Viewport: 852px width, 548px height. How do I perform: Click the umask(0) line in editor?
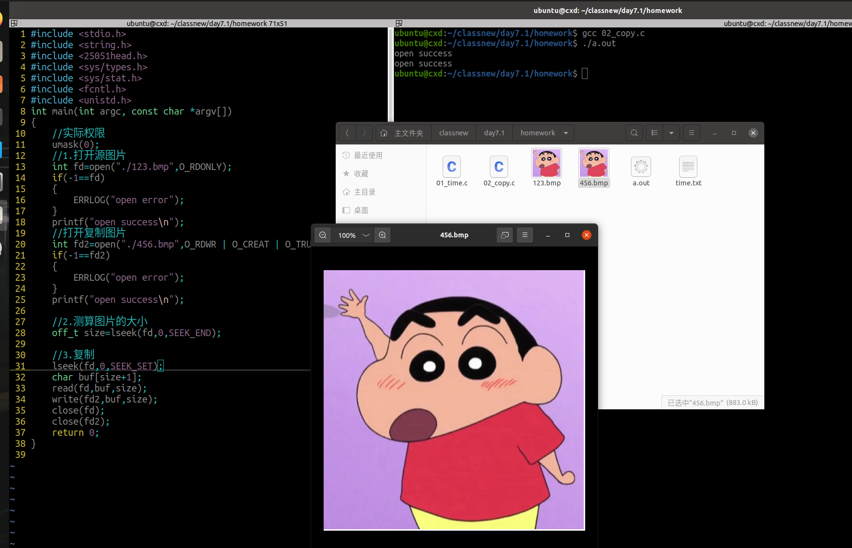pos(76,144)
